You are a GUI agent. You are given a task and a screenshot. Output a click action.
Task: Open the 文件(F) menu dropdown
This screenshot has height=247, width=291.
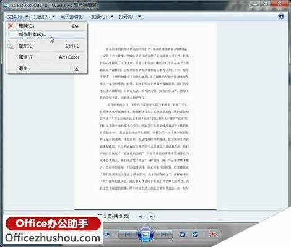coord(17,17)
